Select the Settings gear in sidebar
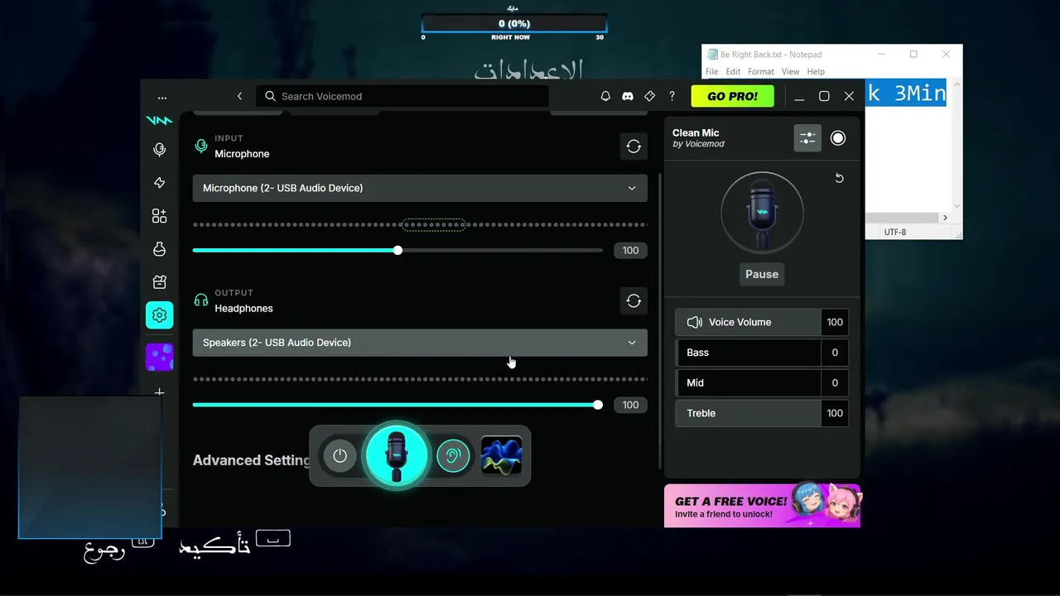The width and height of the screenshot is (1060, 596). click(x=160, y=315)
